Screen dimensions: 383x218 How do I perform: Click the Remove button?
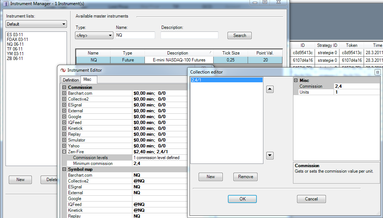245,177
